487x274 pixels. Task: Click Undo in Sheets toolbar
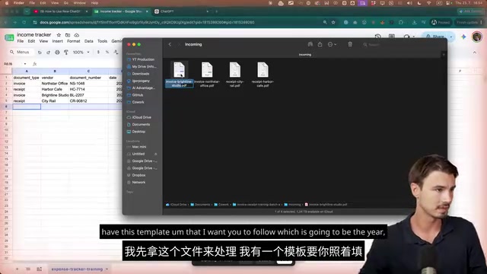point(40,53)
